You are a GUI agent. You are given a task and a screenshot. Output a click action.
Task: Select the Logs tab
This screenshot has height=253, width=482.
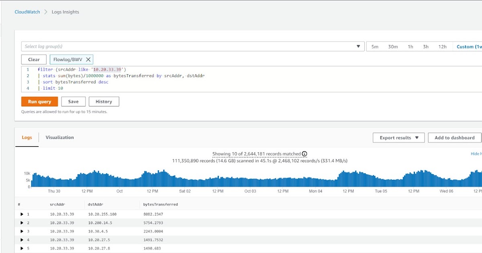[x=27, y=137]
